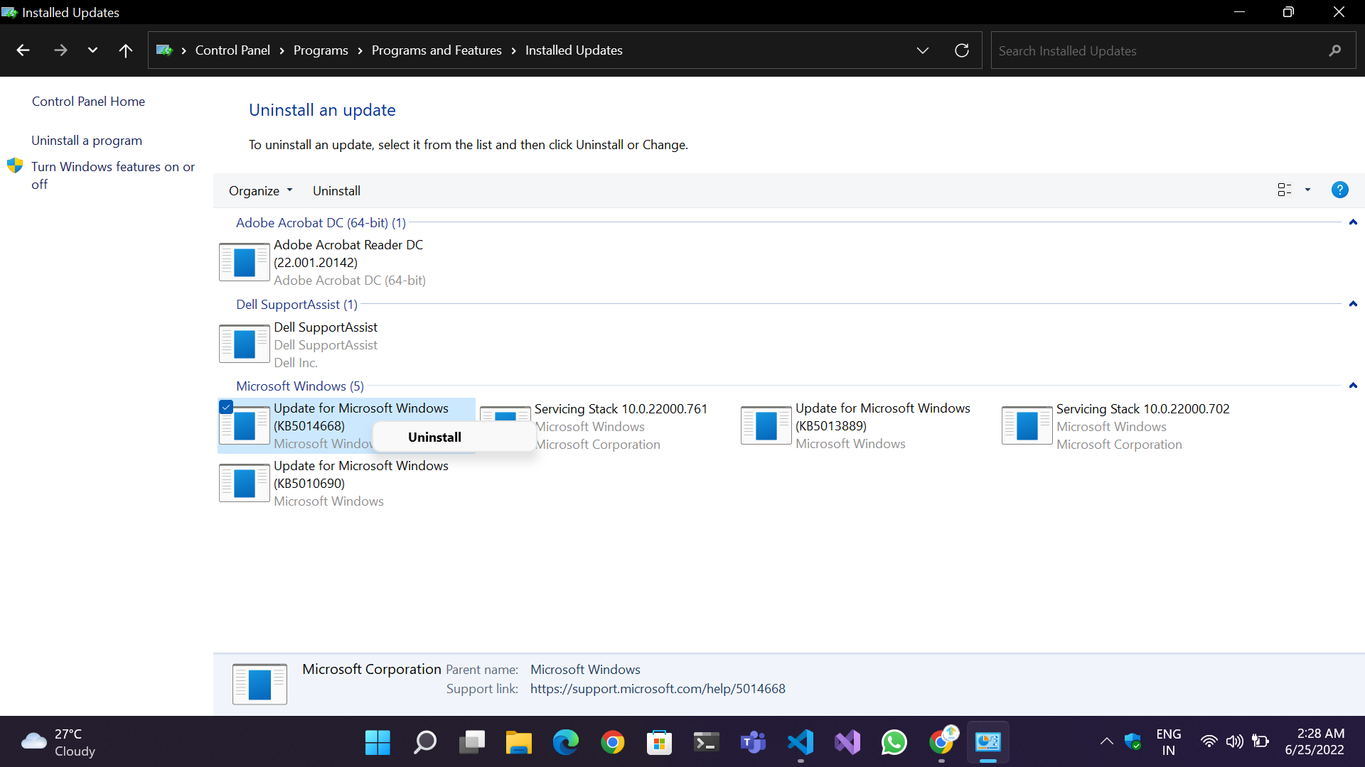Image resolution: width=1365 pixels, height=767 pixels.
Task: Expand the address bar history dropdown
Action: [923, 50]
